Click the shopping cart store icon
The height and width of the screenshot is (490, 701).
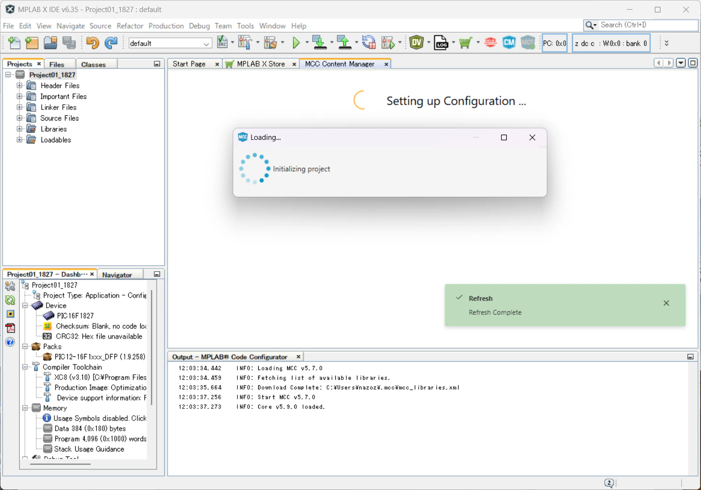coord(465,43)
